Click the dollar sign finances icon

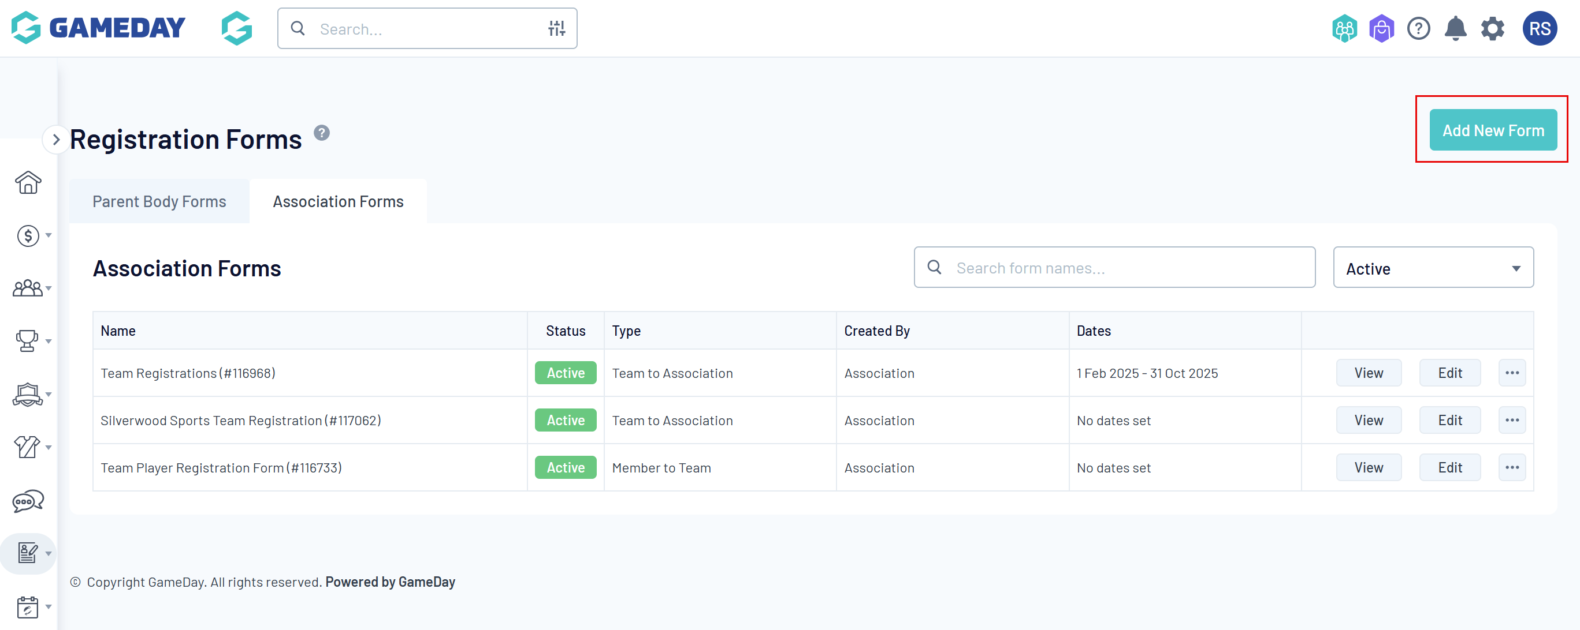coord(28,236)
